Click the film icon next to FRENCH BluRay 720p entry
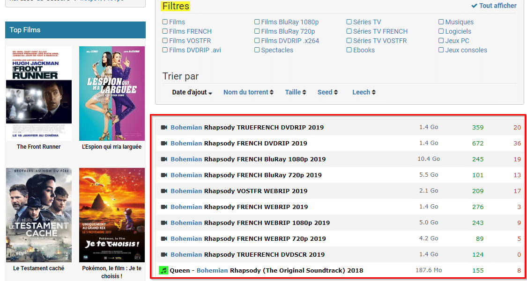This screenshot has width=527, height=281. [163, 175]
